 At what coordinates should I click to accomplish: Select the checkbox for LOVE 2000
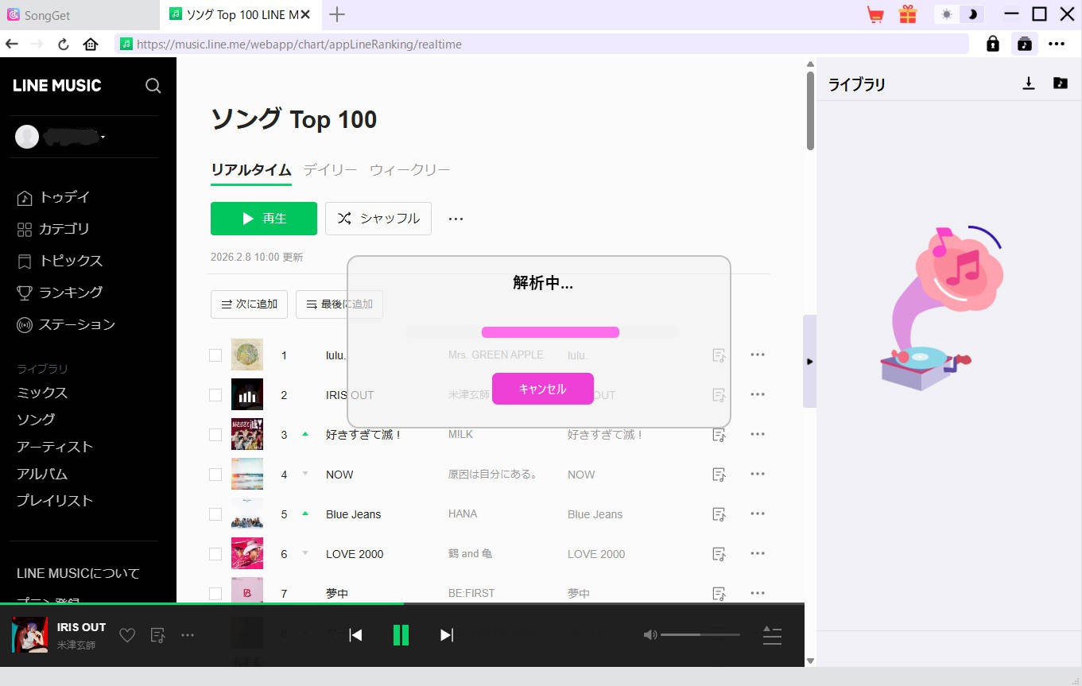coord(215,553)
